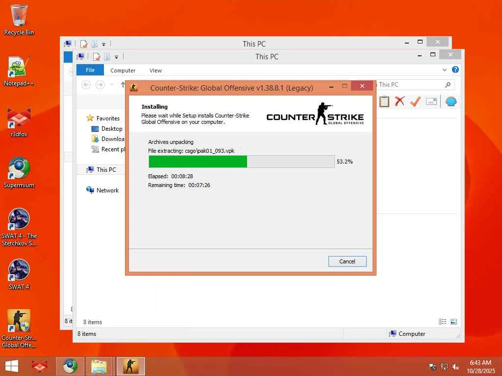The height and width of the screenshot is (376, 502).
Task: Open the network tray icon
Action: pyautogui.click(x=444, y=367)
